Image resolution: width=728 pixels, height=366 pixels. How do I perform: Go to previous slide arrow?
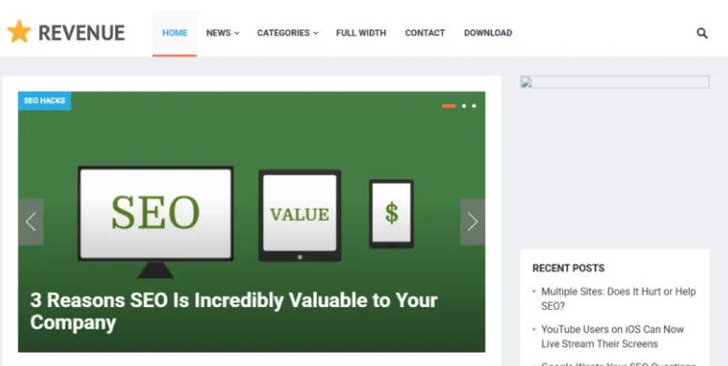[31, 222]
